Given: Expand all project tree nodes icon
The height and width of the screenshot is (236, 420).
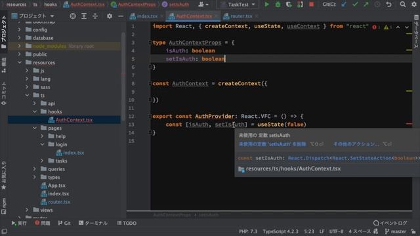Looking at the screenshot, I should pyautogui.click(x=84, y=16).
